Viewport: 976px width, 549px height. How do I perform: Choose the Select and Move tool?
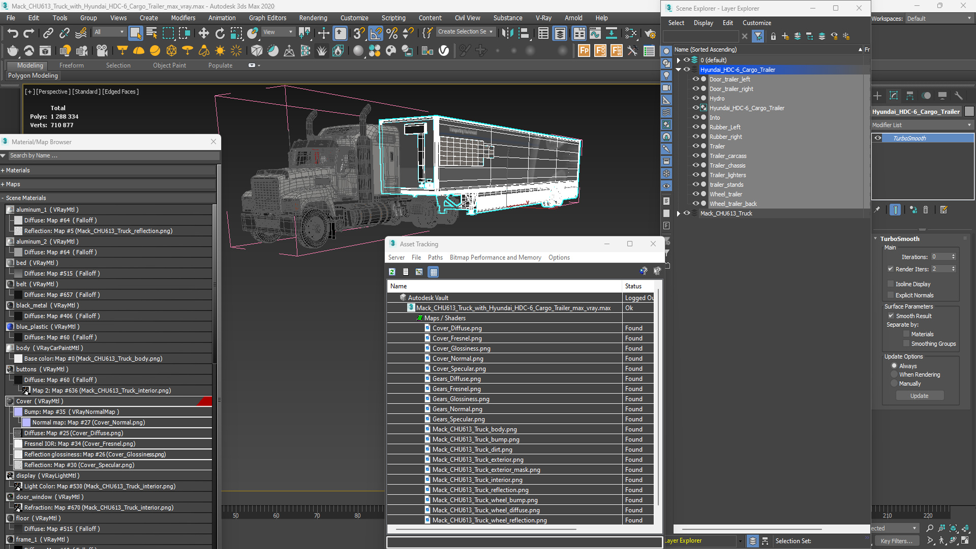204,34
